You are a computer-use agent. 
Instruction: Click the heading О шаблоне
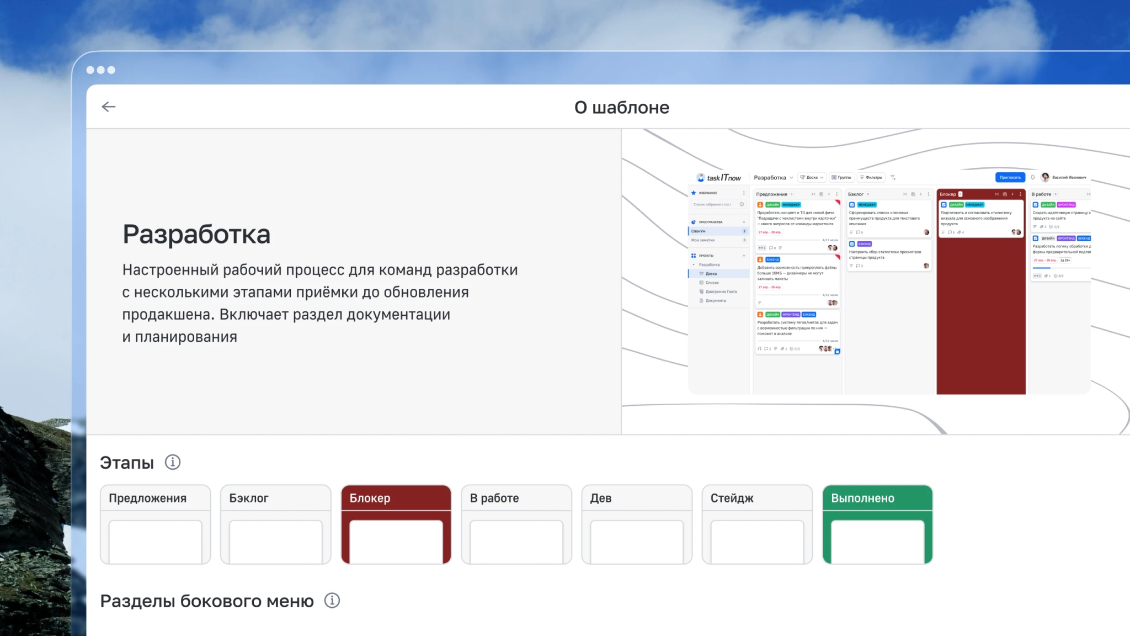pos(622,107)
